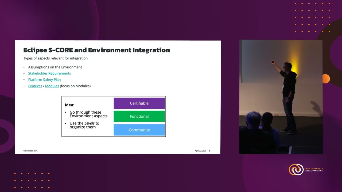Select the green Functional level box
The image size is (342, 192).
coord(139,117)
